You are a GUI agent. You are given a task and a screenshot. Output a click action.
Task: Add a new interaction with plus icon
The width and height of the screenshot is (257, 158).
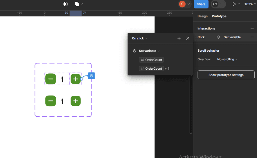252,28
